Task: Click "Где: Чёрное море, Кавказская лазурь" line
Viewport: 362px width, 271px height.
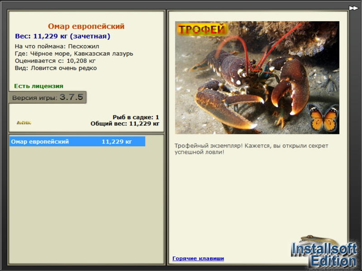Action: (74, 54)
